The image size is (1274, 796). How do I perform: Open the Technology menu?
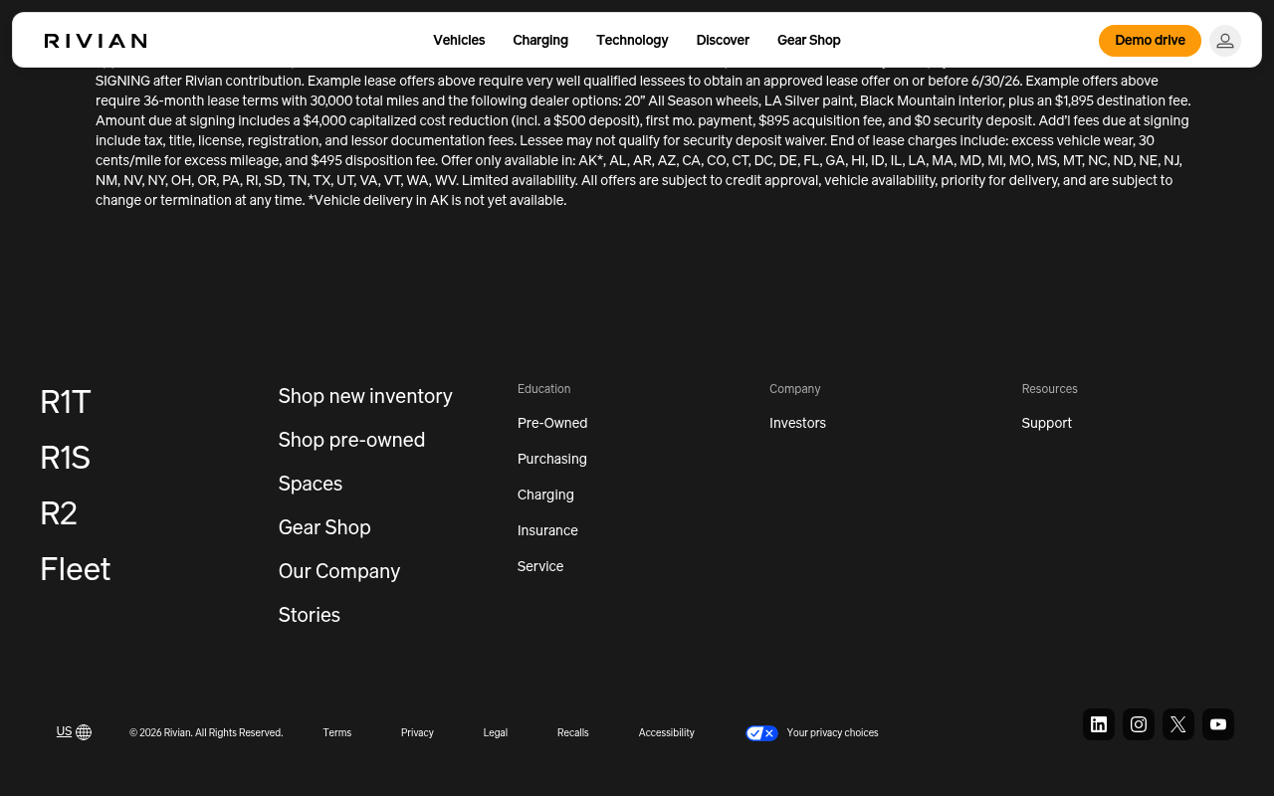point(632,41)
